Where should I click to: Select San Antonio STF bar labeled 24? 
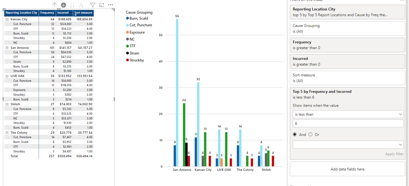pos(184,135)
